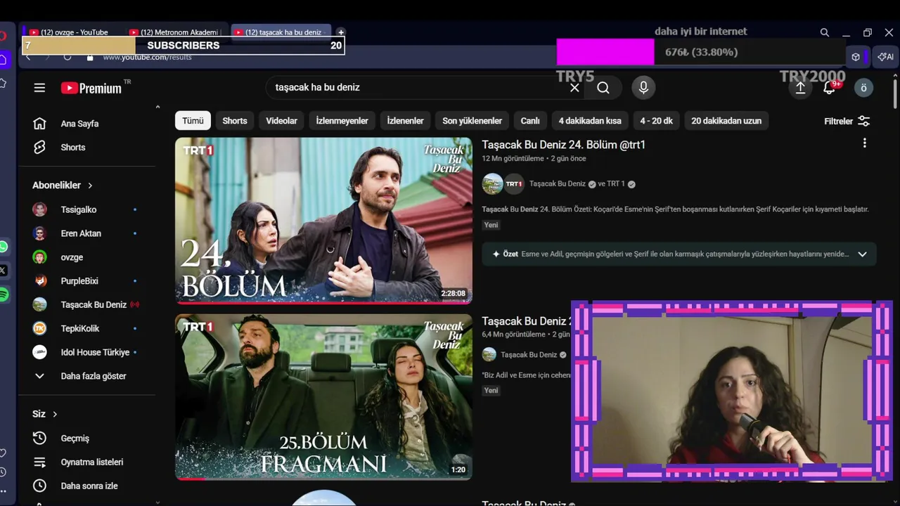Click the TRT 1 channel name link
Screen dimensions: 900x506
[x=616, y=184]
